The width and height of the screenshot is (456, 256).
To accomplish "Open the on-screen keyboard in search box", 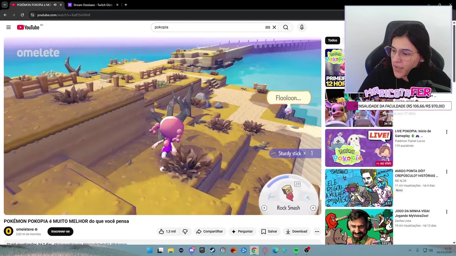I will [268, 27].
